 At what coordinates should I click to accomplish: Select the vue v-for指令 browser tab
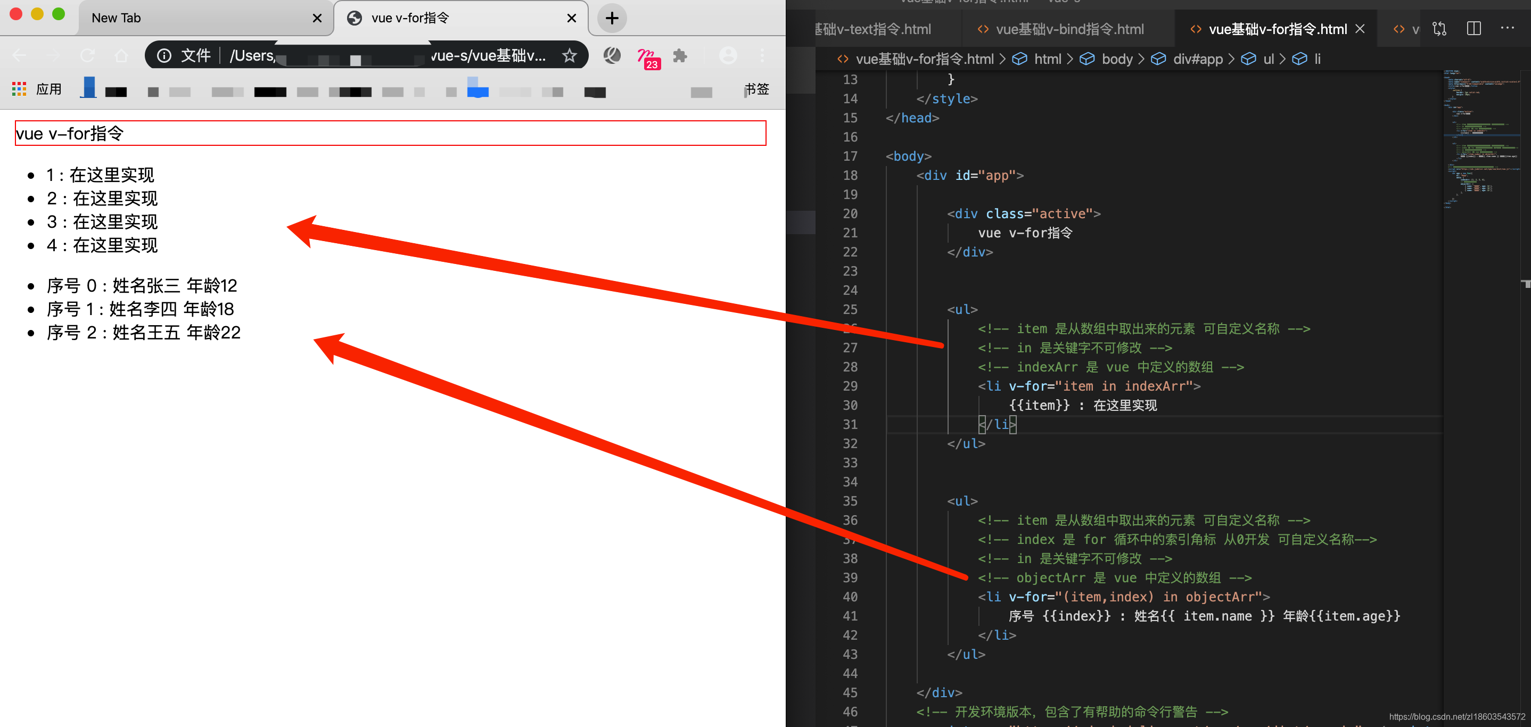[461, 19]
